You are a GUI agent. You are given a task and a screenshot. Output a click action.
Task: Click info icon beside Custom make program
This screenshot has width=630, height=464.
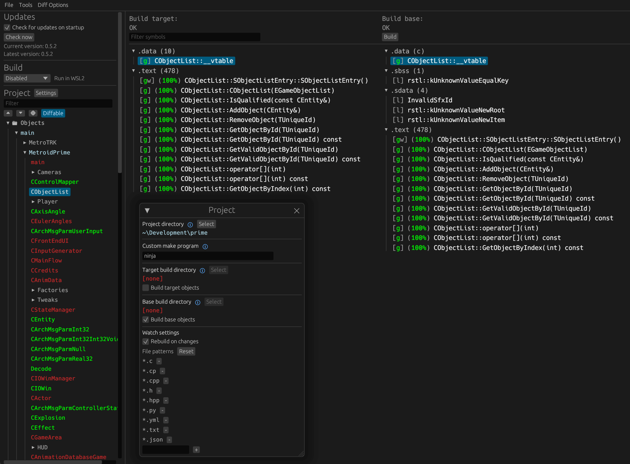coord(205,247)
